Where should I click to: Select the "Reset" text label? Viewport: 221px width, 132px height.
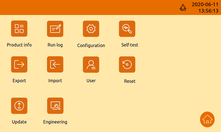tap(130, 81)
